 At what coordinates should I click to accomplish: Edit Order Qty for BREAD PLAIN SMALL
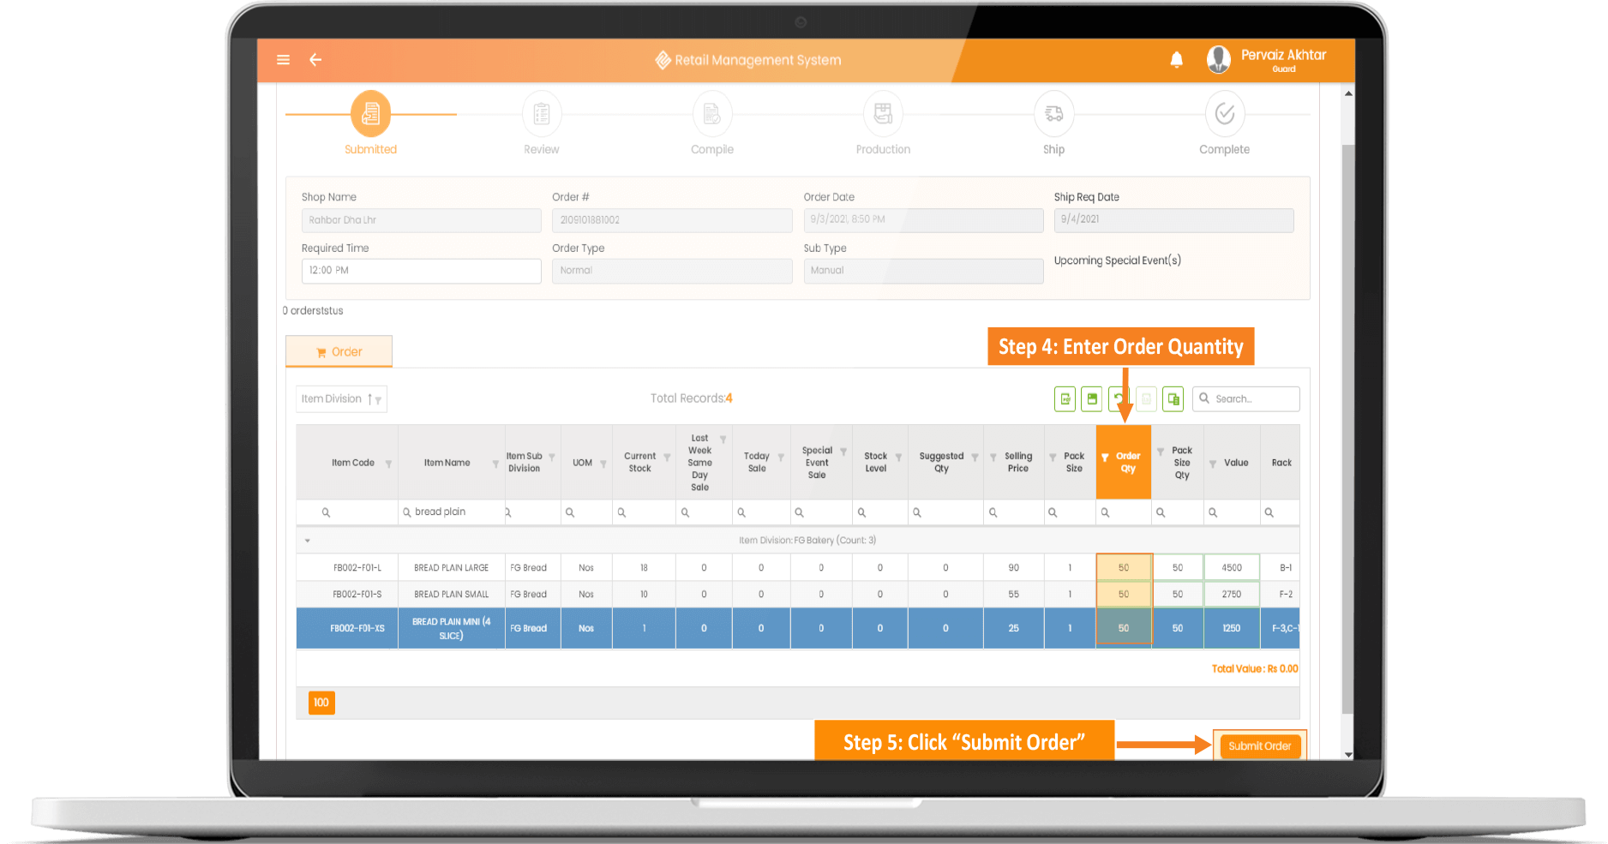(x=1124, y=595)
